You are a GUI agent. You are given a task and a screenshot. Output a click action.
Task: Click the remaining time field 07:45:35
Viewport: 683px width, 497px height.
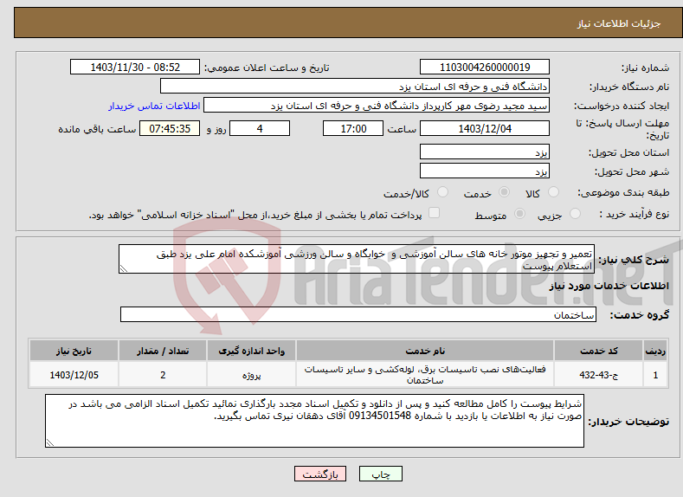170,128
